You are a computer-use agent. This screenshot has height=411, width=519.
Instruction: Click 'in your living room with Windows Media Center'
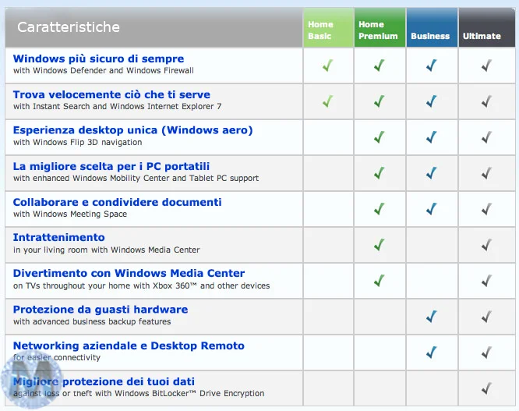tap(106, 250)
